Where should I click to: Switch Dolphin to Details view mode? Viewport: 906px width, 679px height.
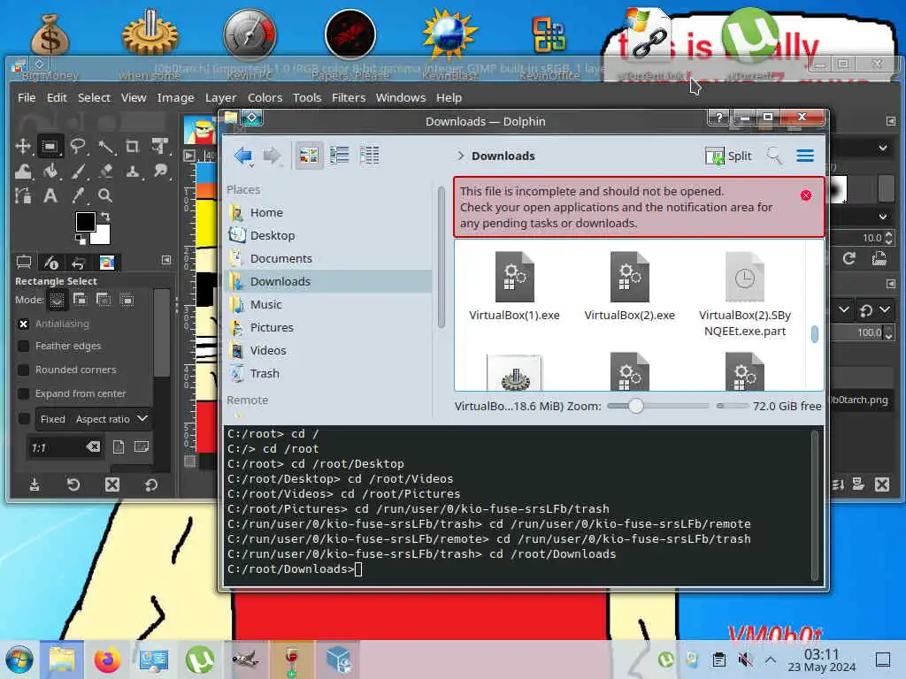(x=369, y=156)
